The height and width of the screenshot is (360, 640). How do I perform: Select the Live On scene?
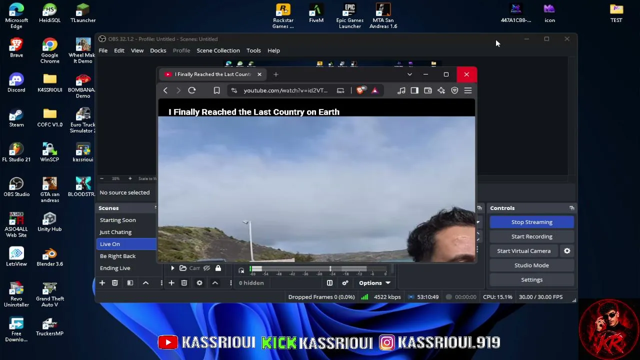tap(126, 244)
